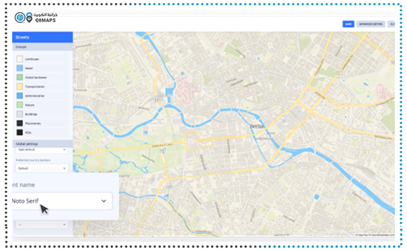Open the Noto Serif font dropdown
The height and width of the screenshot is (251, 407).
coord(62,201)
